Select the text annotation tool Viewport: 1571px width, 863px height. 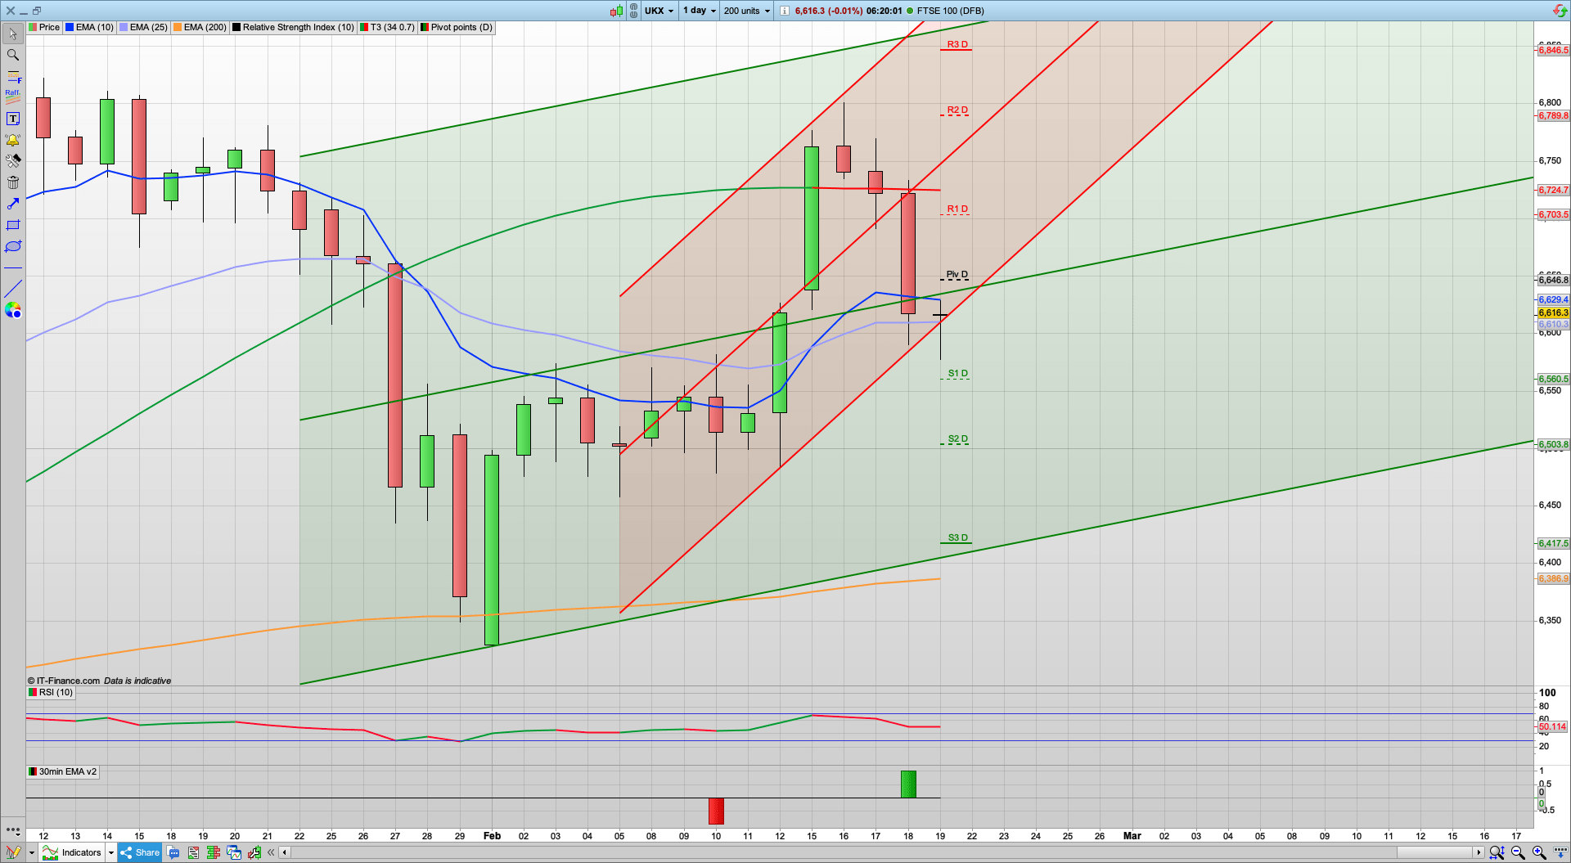pyautogui.click(x=12, y=119)
